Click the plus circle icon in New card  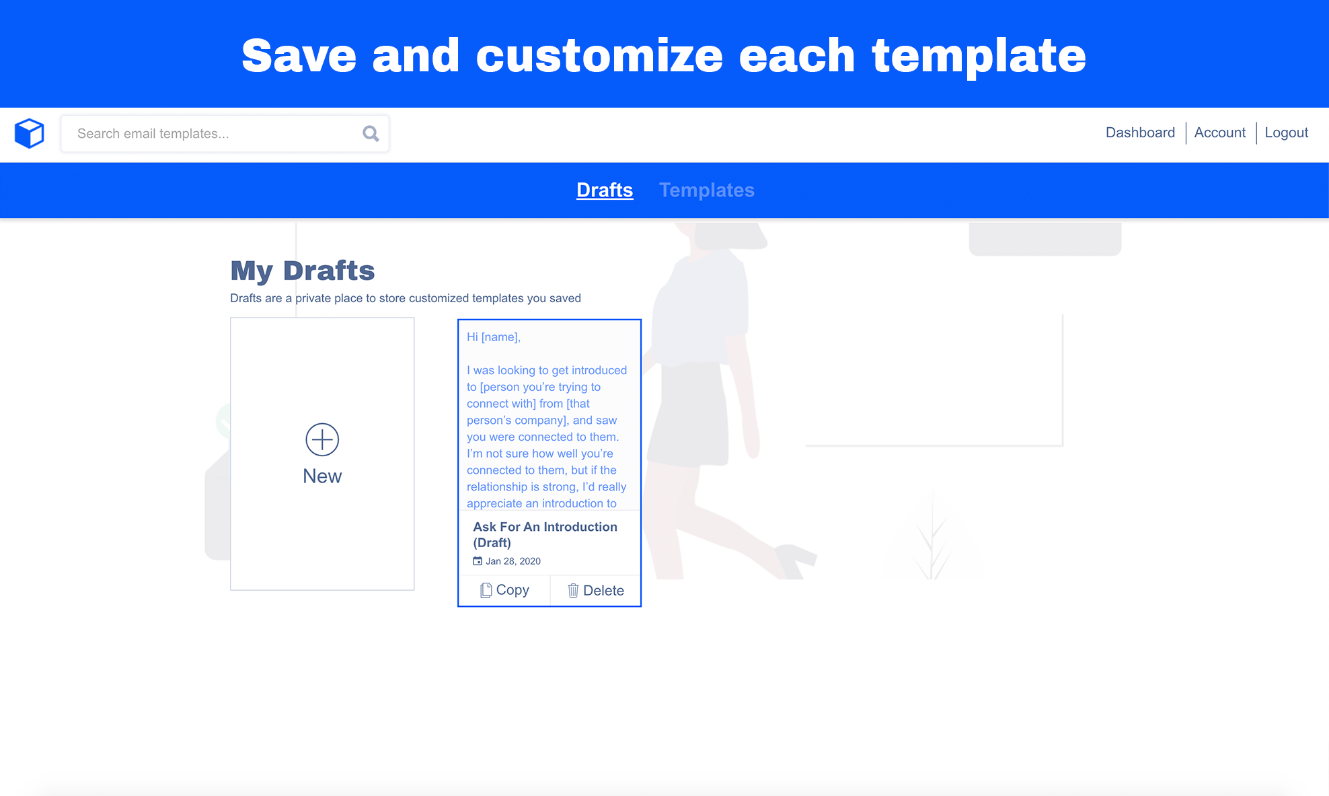click(322, 439)
